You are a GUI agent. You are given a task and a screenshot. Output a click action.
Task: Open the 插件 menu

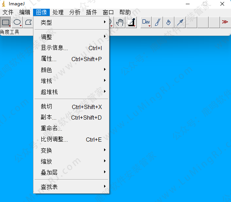[x=92, y=12]
